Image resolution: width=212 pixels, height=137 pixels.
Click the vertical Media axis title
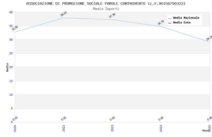(x=7, y=67)
